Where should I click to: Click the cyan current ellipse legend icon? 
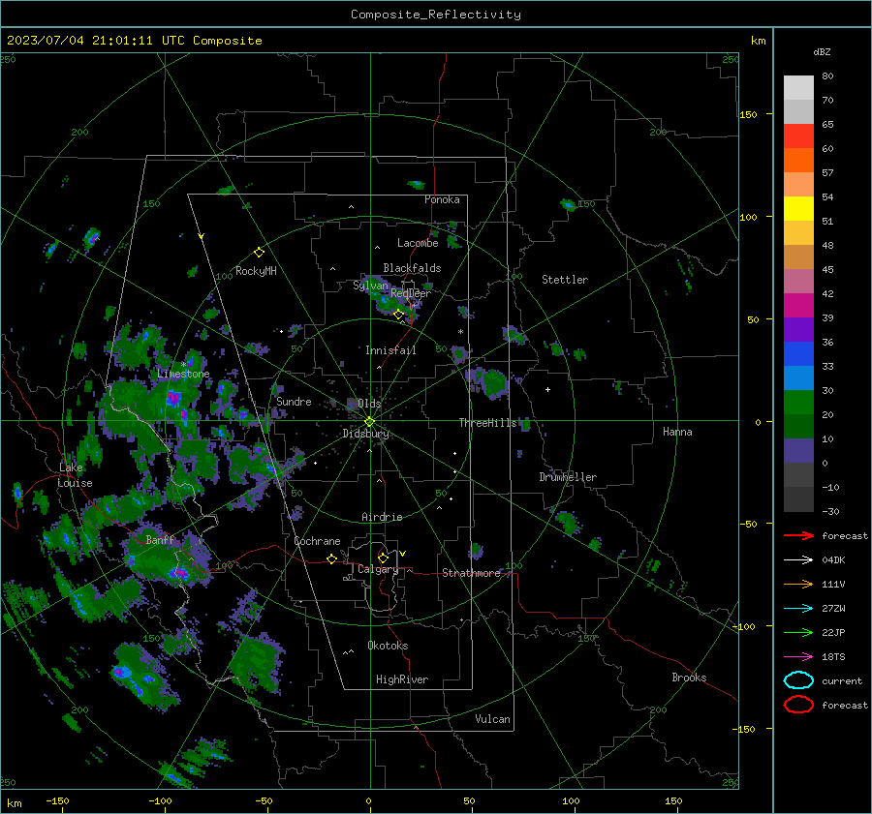click(798, 680)
